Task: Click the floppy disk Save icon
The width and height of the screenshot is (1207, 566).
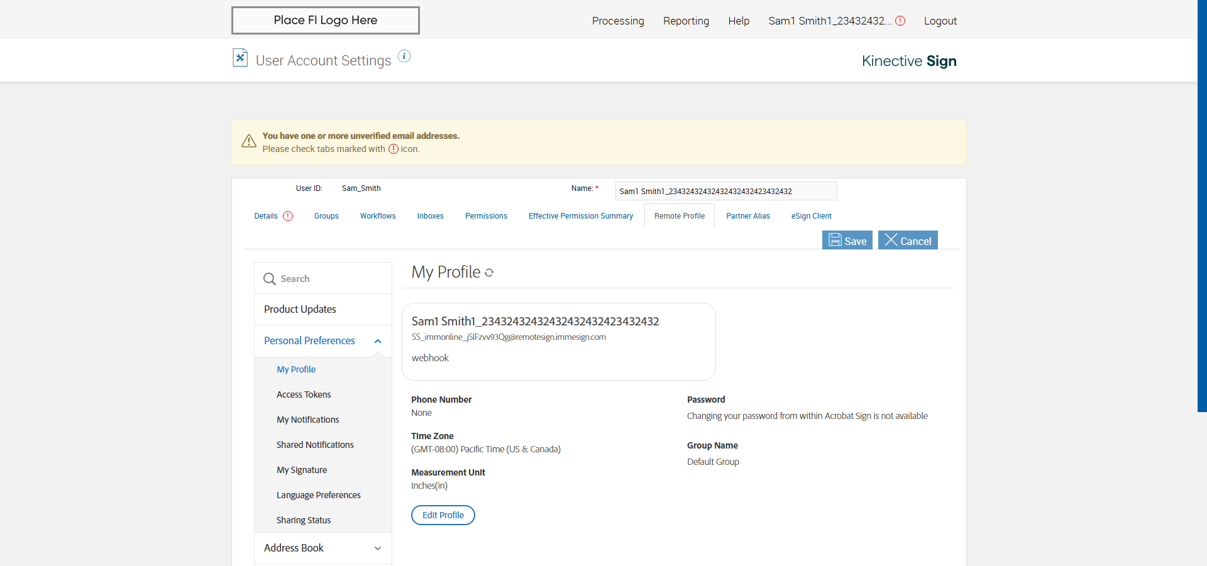Action: pos(835,240)
